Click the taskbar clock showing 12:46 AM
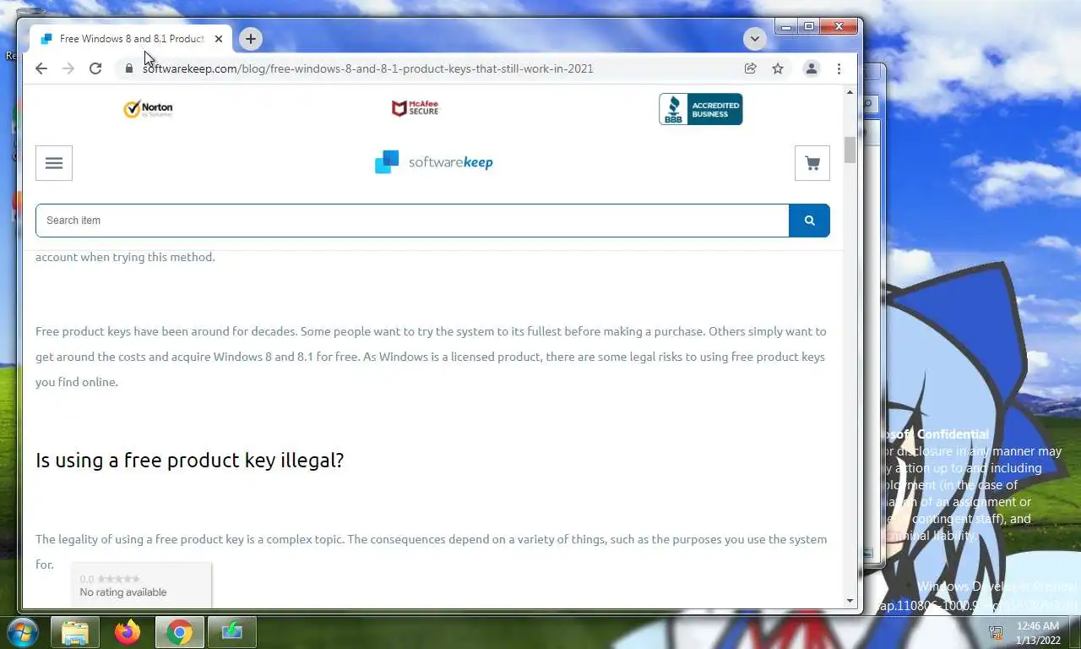This screenshot has width=1081, height=649. coord(1038,633)
